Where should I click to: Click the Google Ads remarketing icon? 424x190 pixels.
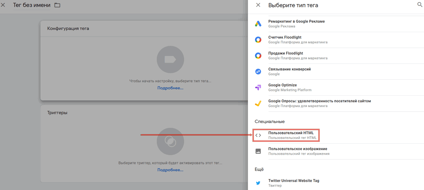pyautogui.click(x=258, y=24)
